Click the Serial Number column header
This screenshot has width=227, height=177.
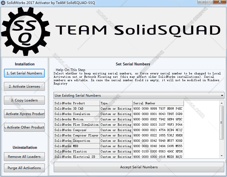(x=158, y=103)
